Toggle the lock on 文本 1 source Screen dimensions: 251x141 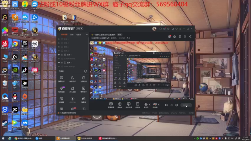pyautogui.click(x=62, y=55)
